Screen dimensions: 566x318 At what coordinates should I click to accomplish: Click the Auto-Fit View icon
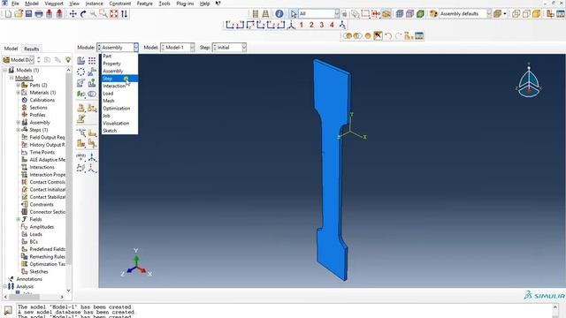[114, 14]
